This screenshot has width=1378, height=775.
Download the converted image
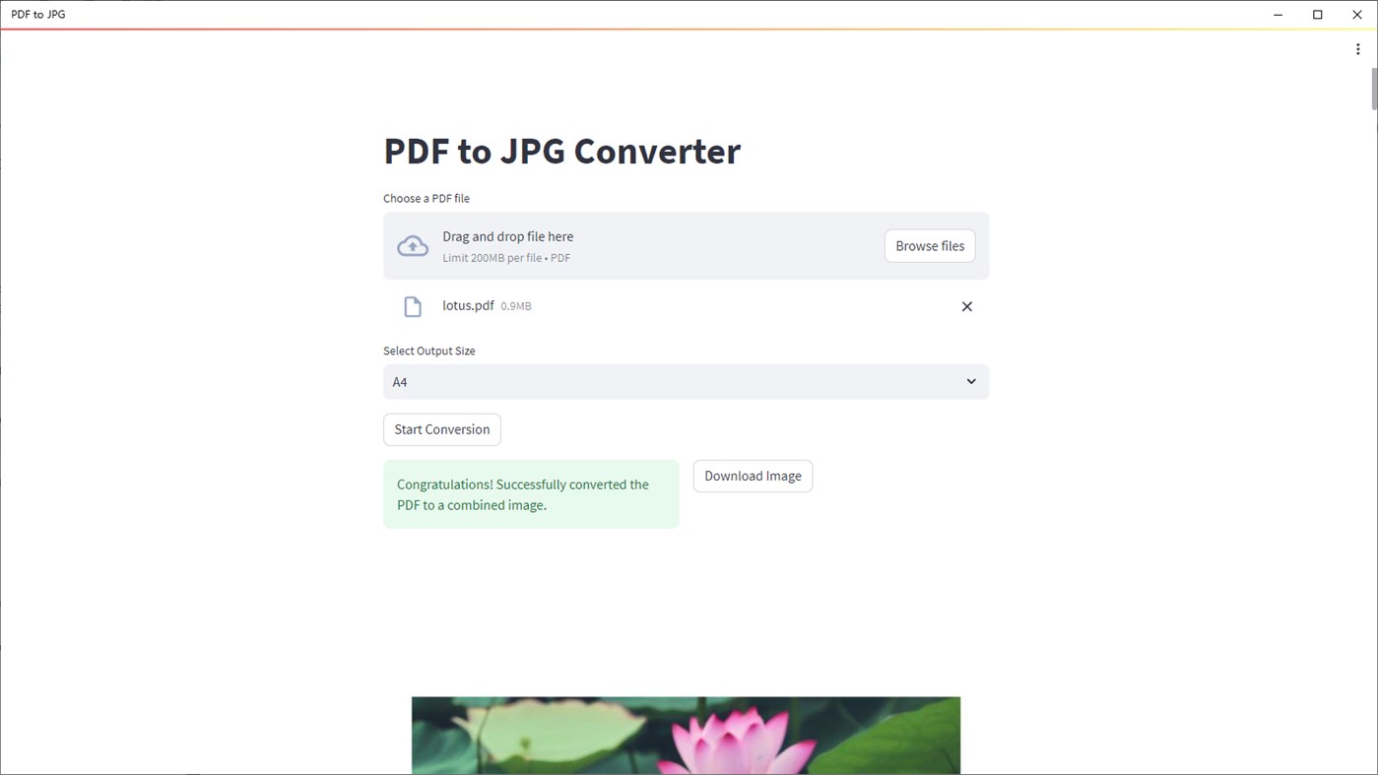click(752, 476)
